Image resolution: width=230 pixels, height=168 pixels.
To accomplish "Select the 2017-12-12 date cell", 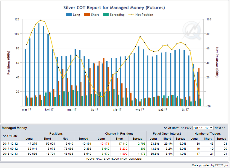I will (x=10, y=144).
